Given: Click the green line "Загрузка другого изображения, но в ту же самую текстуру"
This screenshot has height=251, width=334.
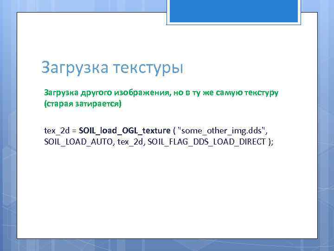Looking at the screenshot, I should (161, 93).
